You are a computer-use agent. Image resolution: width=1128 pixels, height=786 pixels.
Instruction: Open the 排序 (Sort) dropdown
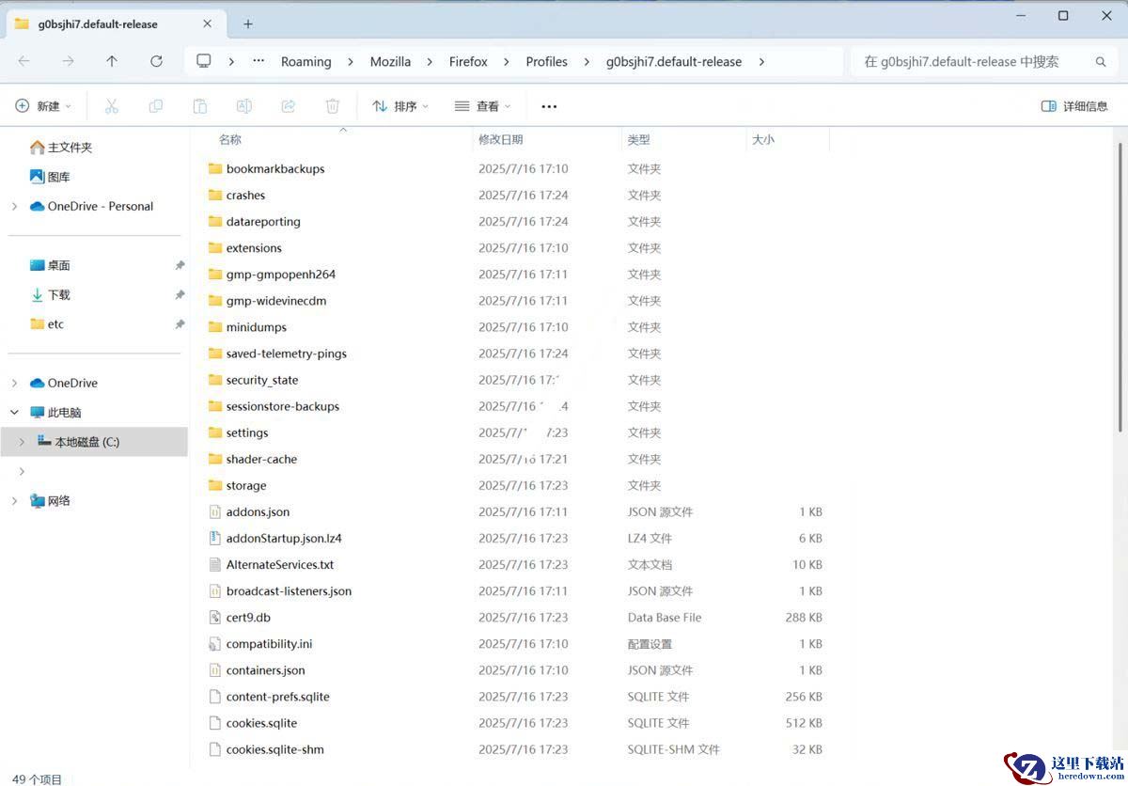(400, 106)
